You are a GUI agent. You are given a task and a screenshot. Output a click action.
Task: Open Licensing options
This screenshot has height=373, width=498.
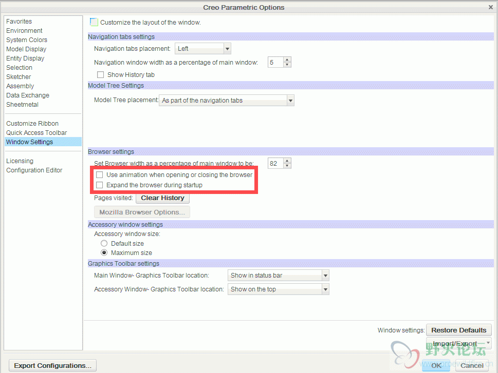20,161
